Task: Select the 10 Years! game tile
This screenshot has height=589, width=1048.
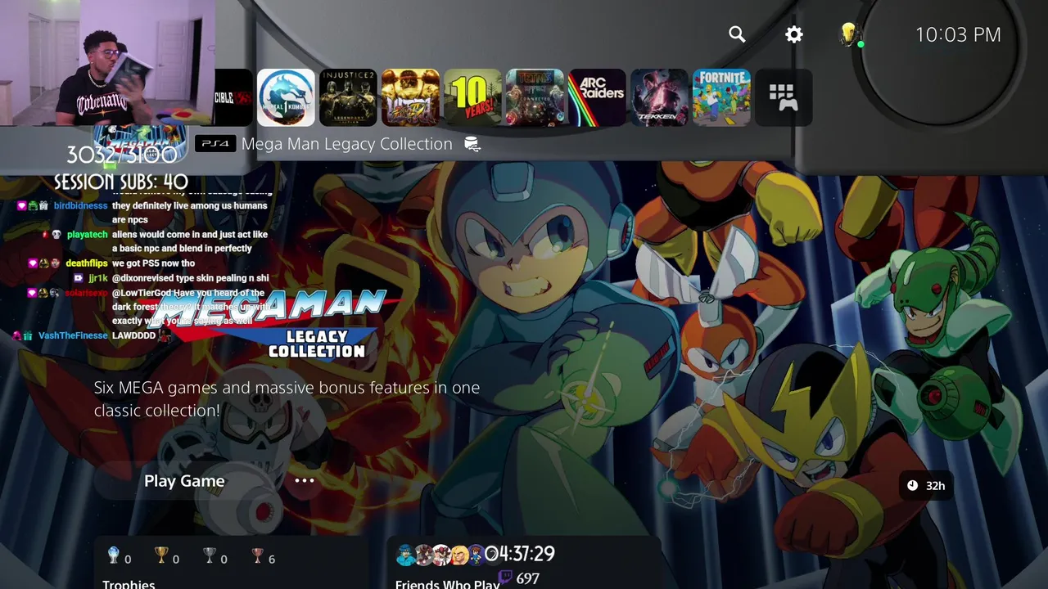Action: tap(472, 97)
